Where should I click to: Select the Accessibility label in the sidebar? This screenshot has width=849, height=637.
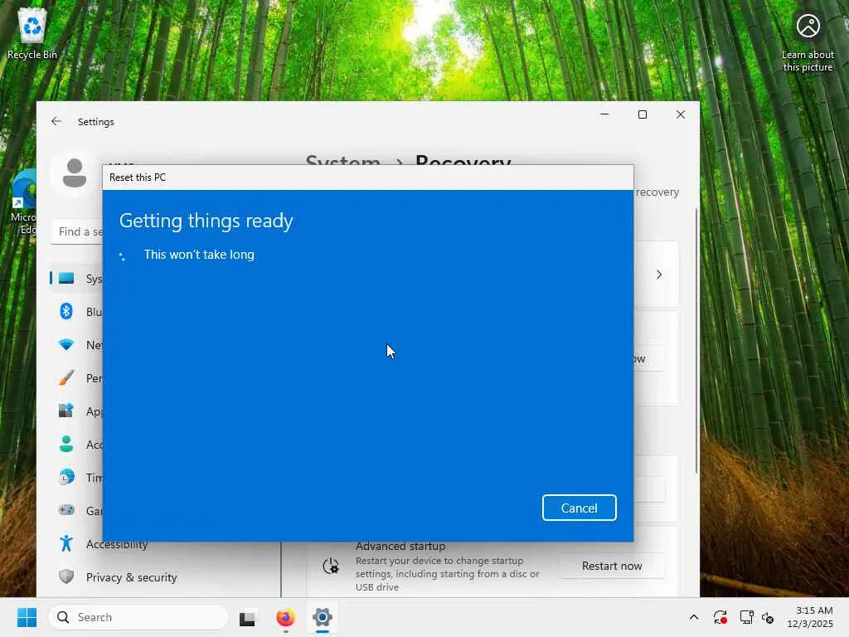pos(117,544)
